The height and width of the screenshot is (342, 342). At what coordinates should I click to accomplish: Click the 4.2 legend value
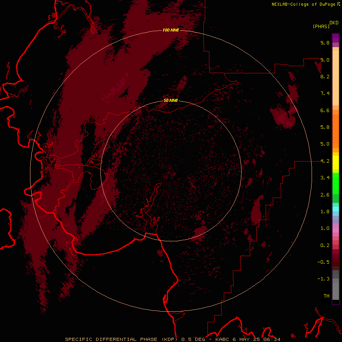pos(325,161)
